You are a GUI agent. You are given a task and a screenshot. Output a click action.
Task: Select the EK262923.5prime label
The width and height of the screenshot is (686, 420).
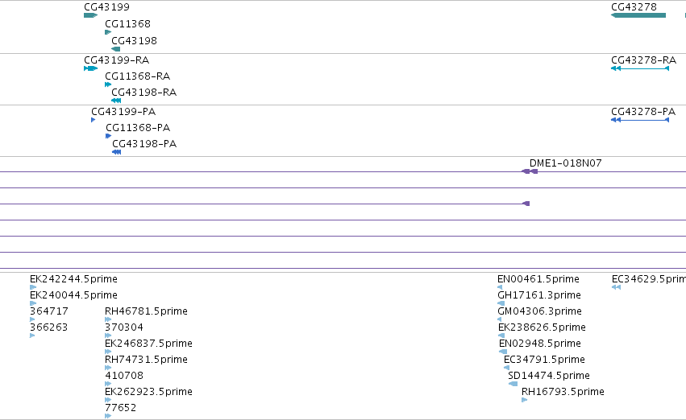(x=149, y=392)
